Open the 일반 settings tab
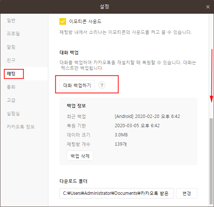 tap(11, 20)
